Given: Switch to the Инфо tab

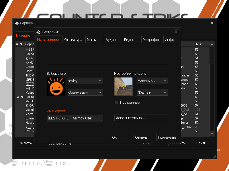Looking at the screenshot, I should click(171, 40).
